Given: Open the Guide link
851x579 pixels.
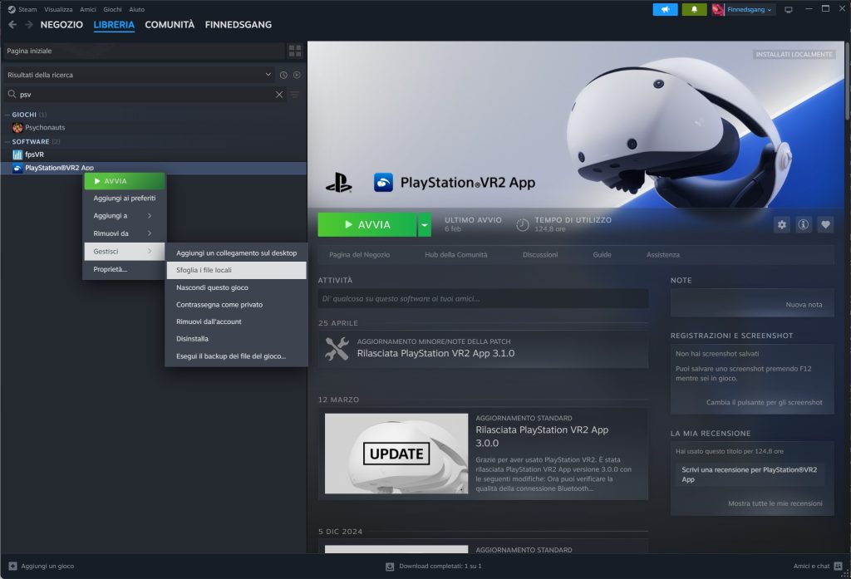Looking at the screenshot, I should point(602,254).
